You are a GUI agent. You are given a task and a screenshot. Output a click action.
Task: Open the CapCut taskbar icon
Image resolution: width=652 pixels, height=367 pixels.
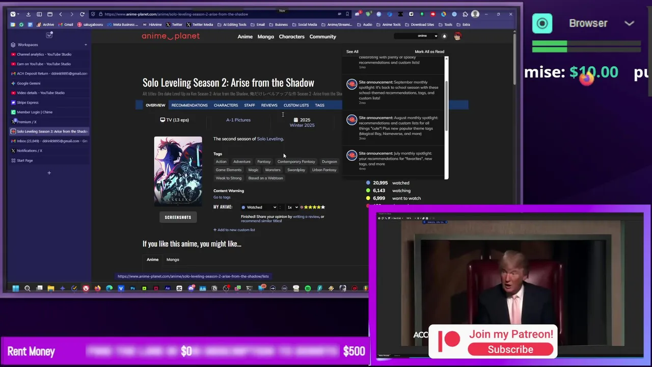pyautogui.click(x=179, y=289)
